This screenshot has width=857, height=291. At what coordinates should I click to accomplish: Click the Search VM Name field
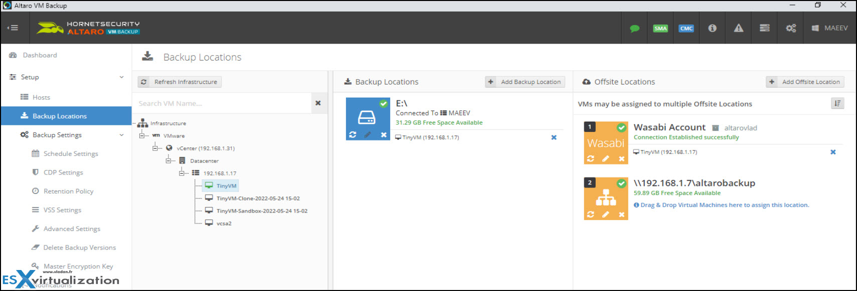pos(223,103)
